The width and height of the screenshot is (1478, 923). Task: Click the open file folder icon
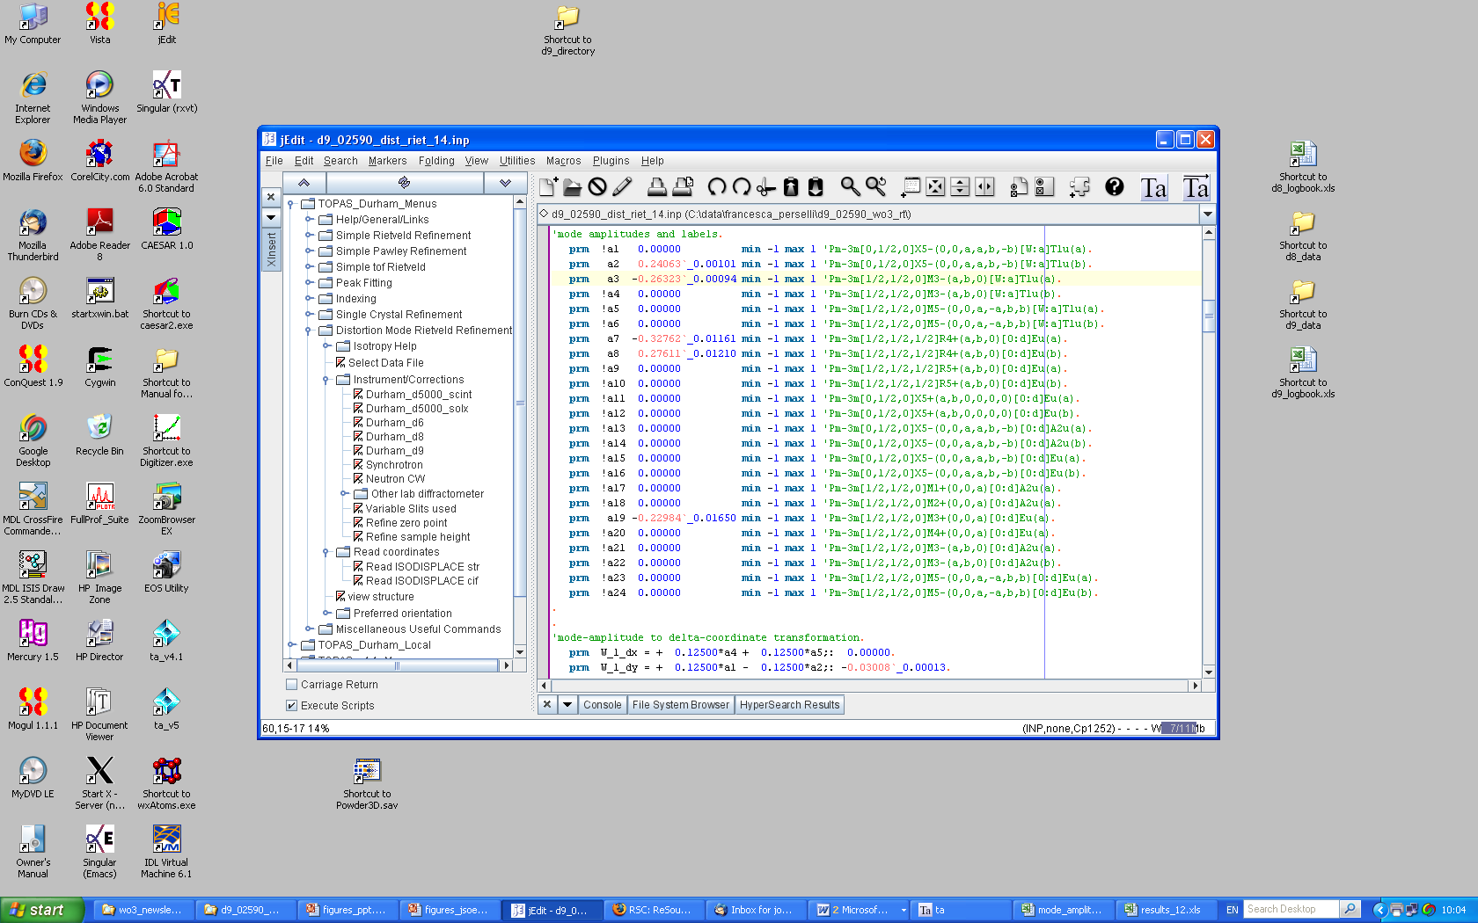pos(573,186)
